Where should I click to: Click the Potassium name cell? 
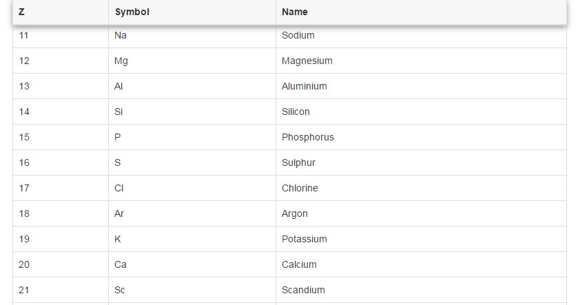pyautogui.click(x=422, y=239)
